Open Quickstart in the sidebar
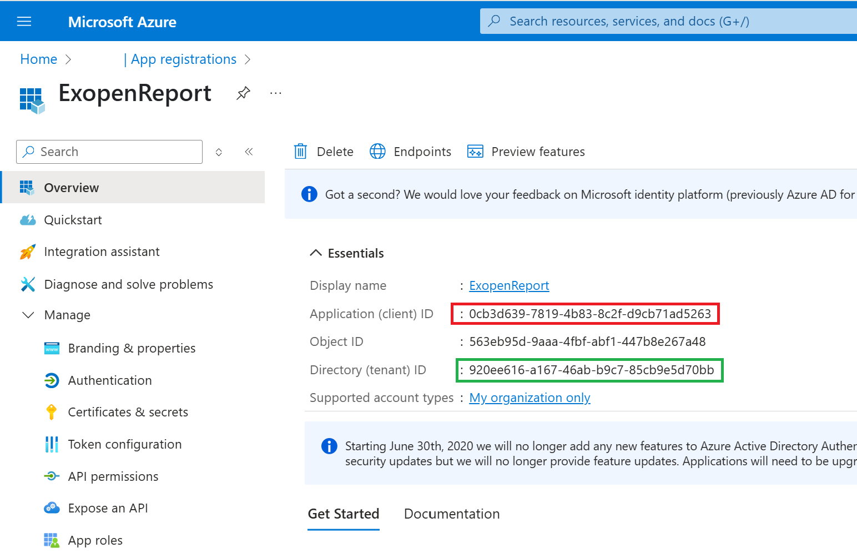The height and width of the screenshot is (553, 857). click(73, 220)
